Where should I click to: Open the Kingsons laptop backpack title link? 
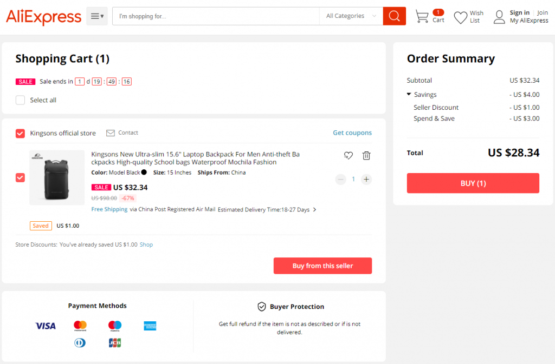[195, 158]
